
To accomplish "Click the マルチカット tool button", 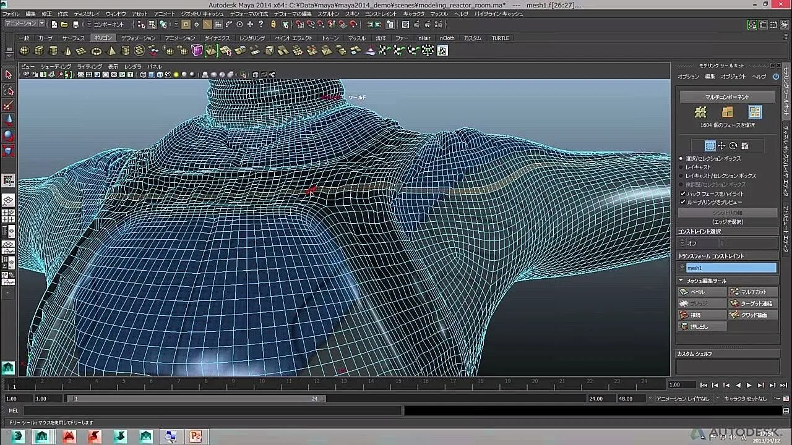I will (x=753, y=292).
